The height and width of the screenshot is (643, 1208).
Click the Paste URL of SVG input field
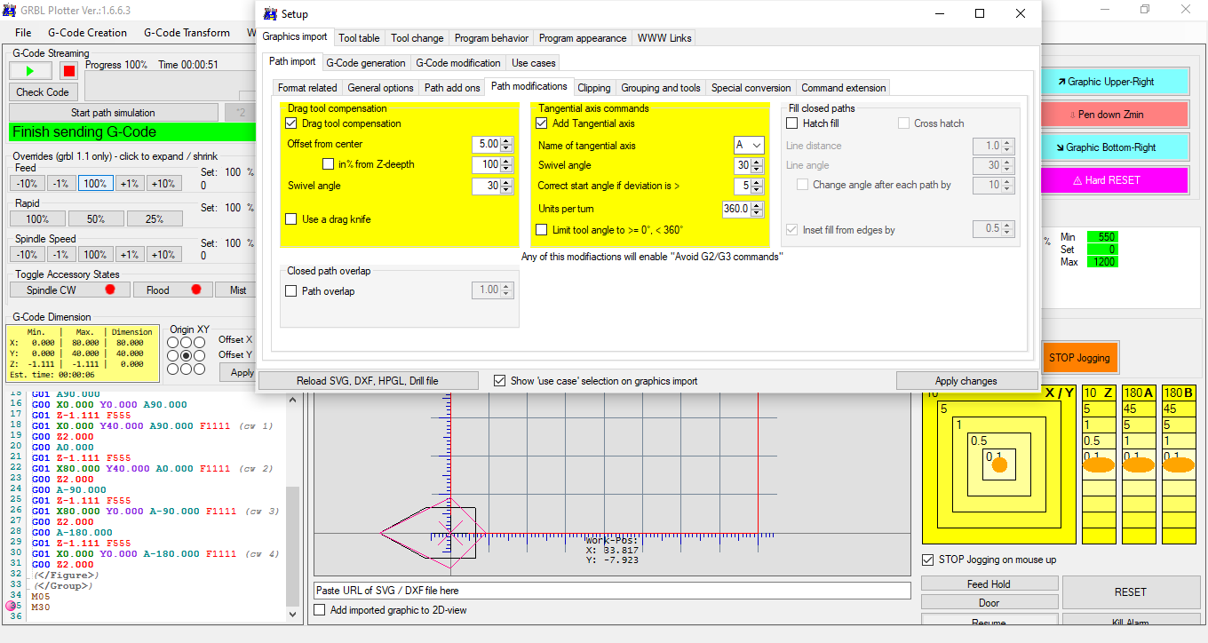pyautogui.click(x=612, y=591)
